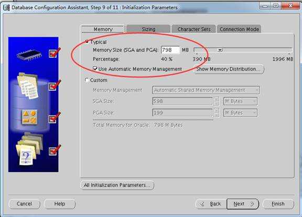
Task: Switch to the Sizing tab
Action: click(x=148, y=29)
